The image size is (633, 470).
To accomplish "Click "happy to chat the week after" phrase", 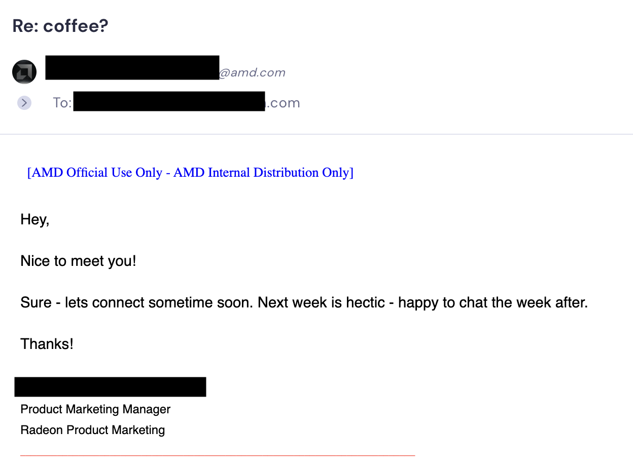I will pos(493,303).
